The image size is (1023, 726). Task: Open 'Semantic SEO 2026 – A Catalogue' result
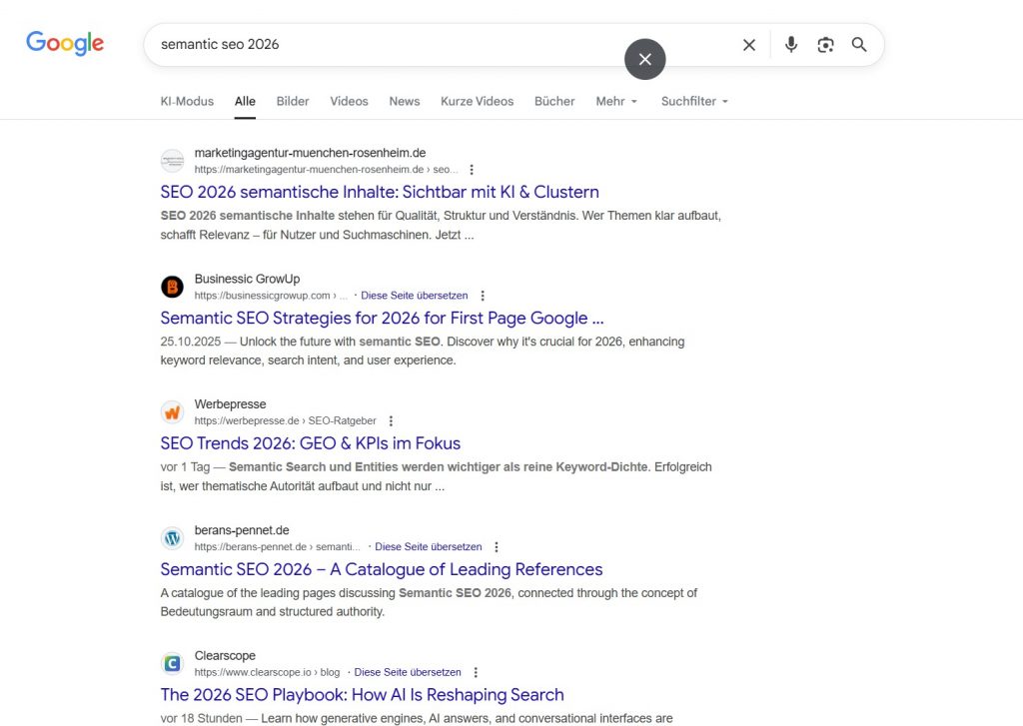[x=381, y=569]
